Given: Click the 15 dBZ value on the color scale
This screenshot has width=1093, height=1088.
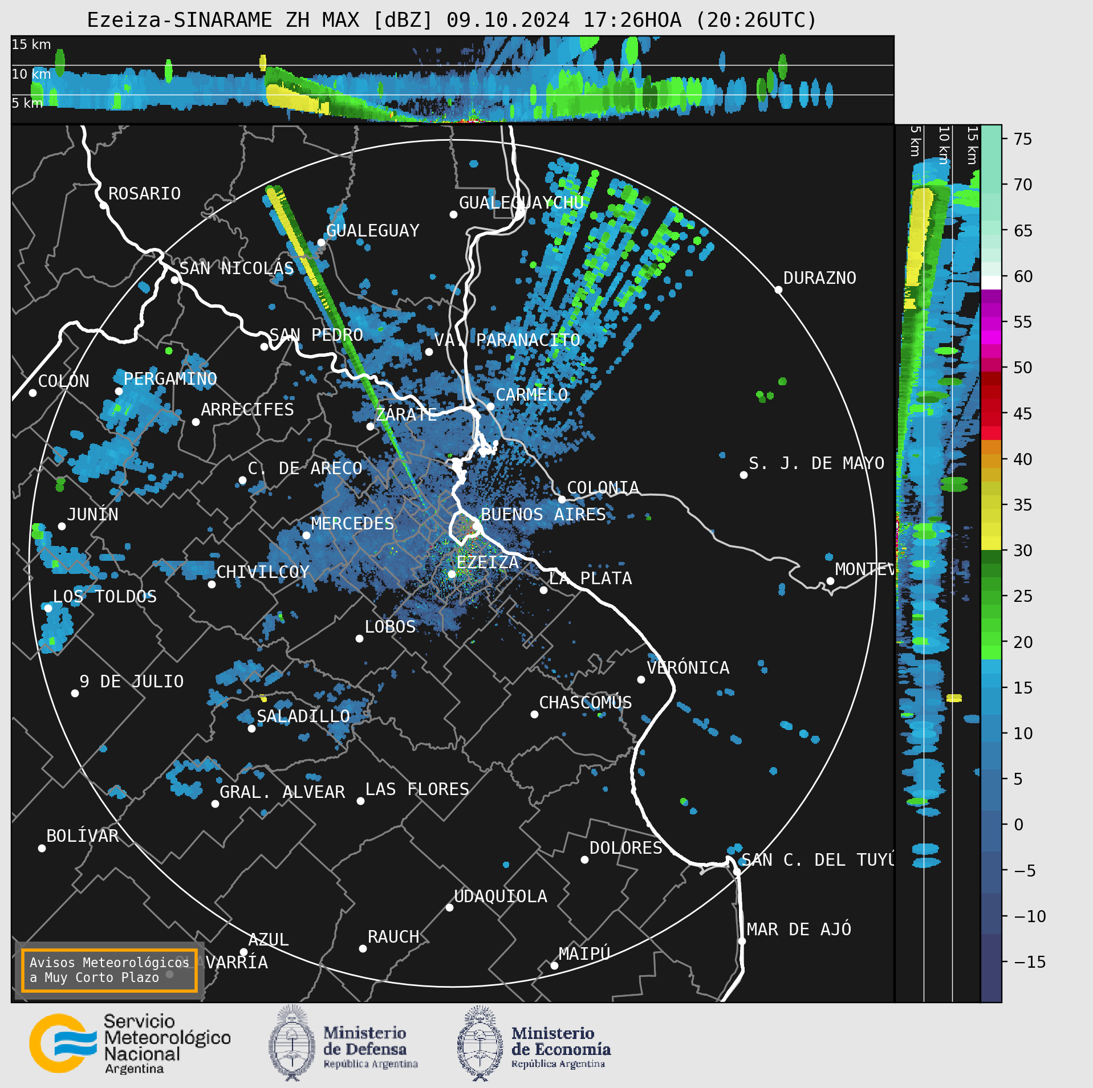Looking at the screenshot, I should (x=1023, y=688).
